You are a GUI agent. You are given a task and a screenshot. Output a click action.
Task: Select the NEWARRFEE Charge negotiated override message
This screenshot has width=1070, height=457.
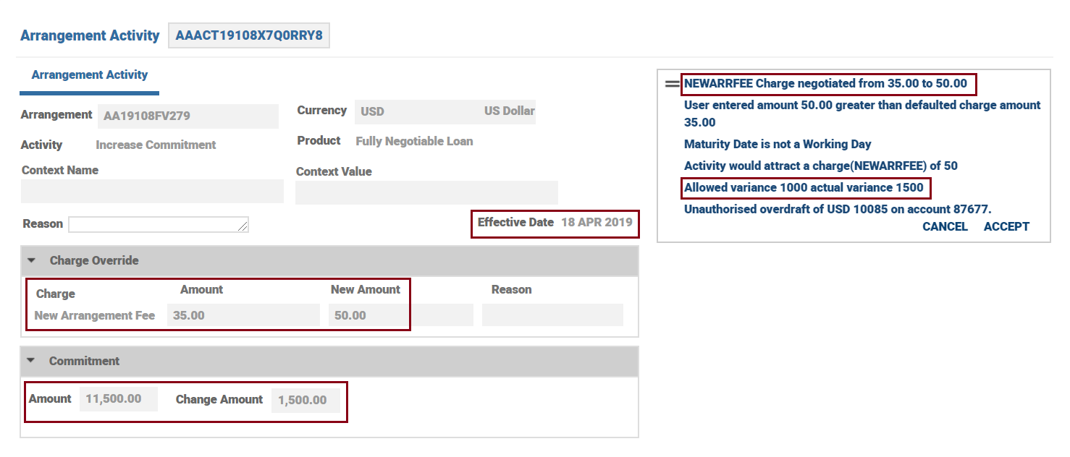[825, 84]
